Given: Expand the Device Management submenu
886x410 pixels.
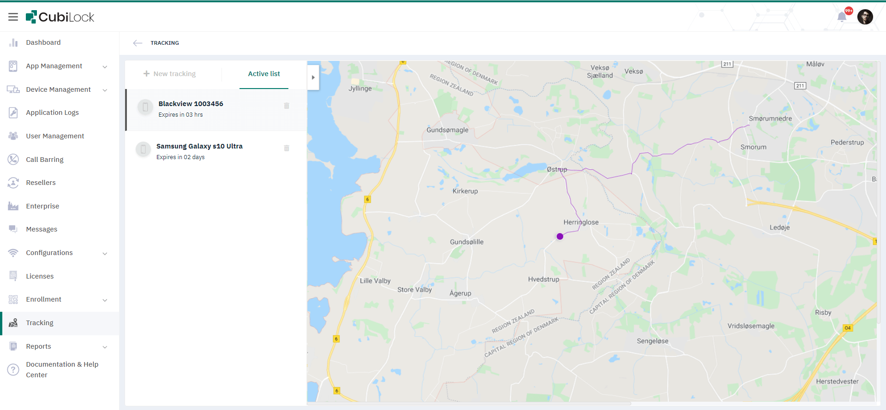Looking at the screenshot, I should 105,90.
